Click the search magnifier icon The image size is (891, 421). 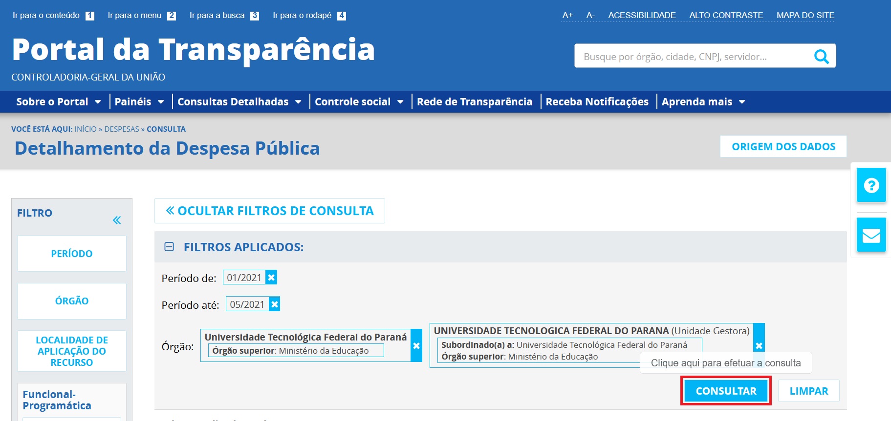click(x=821, y=57)
